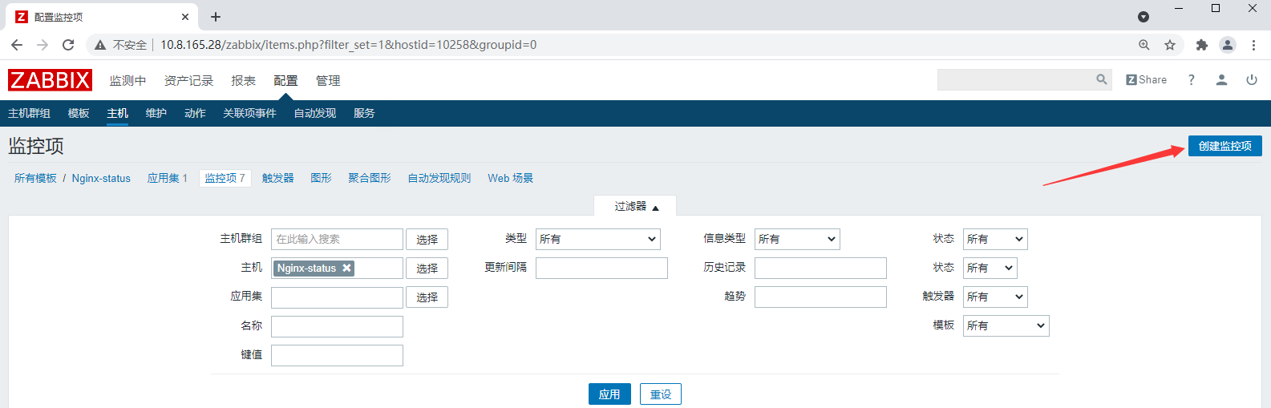
Task: Click the browser address bar URL
Action: coord(348,45)
